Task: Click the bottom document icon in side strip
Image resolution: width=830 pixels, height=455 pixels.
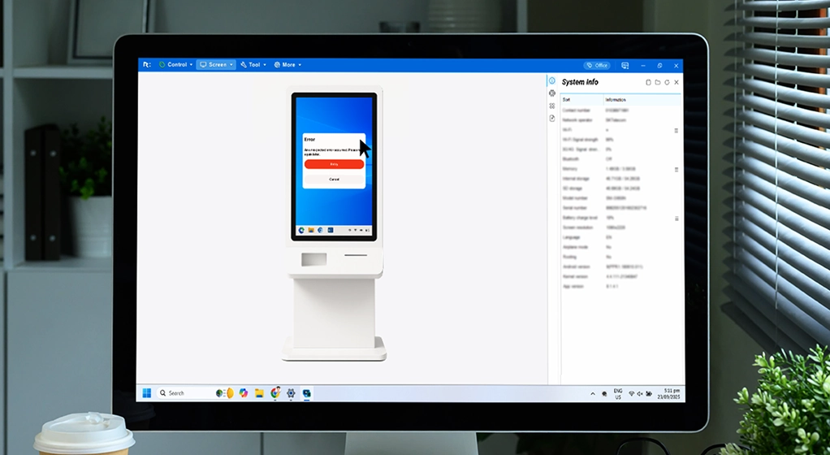Action: tap(551, 118)
